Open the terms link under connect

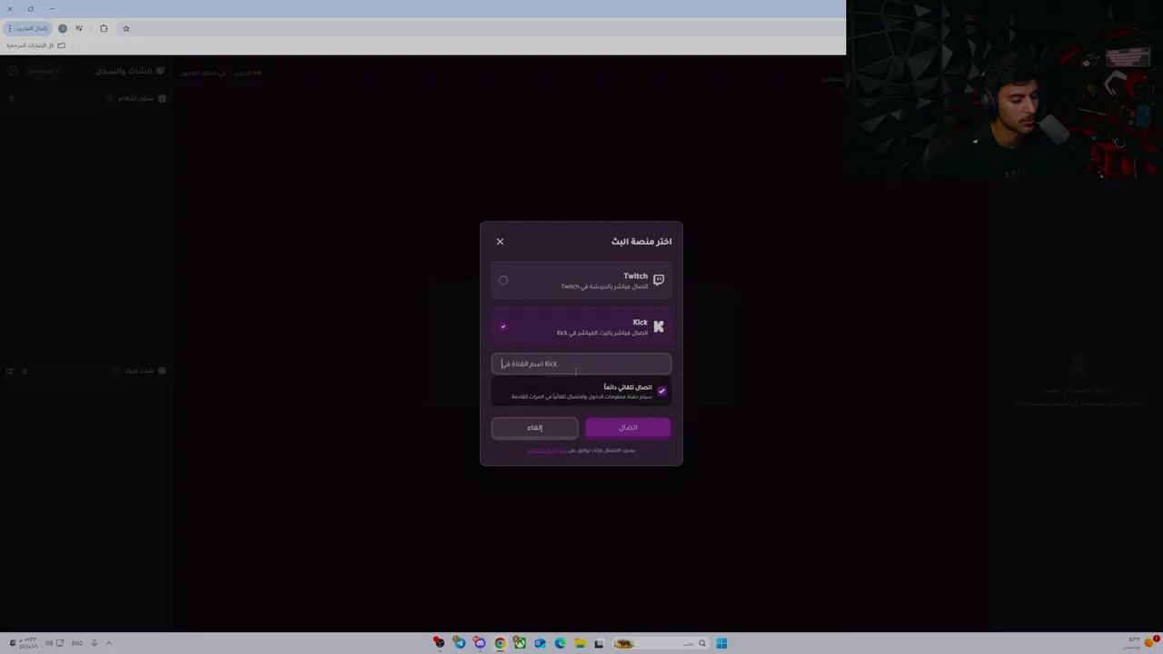click(x=547, y=451)
